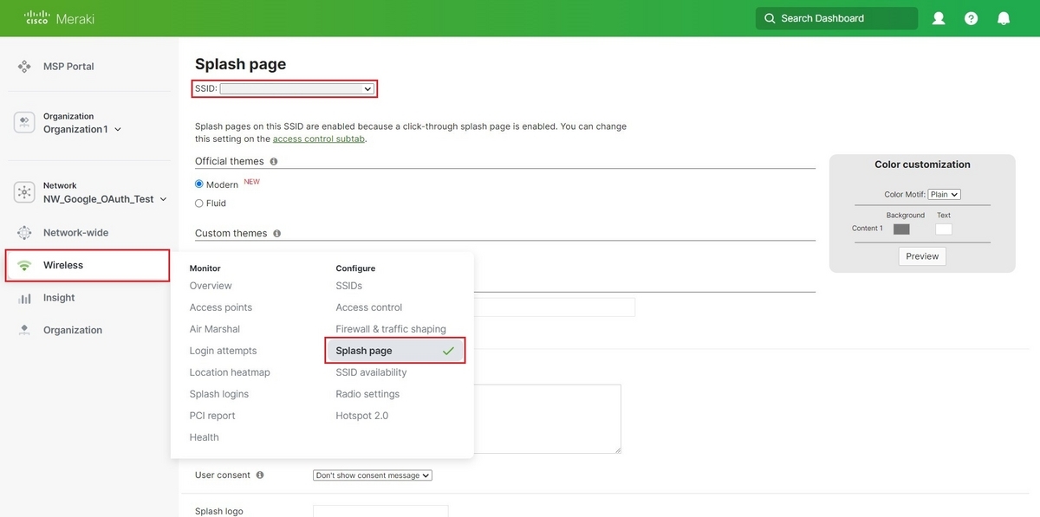Open the User consent message dropdown
Image resolution: width=1040 pixels, height=517 pixels.
pos(373,475)
